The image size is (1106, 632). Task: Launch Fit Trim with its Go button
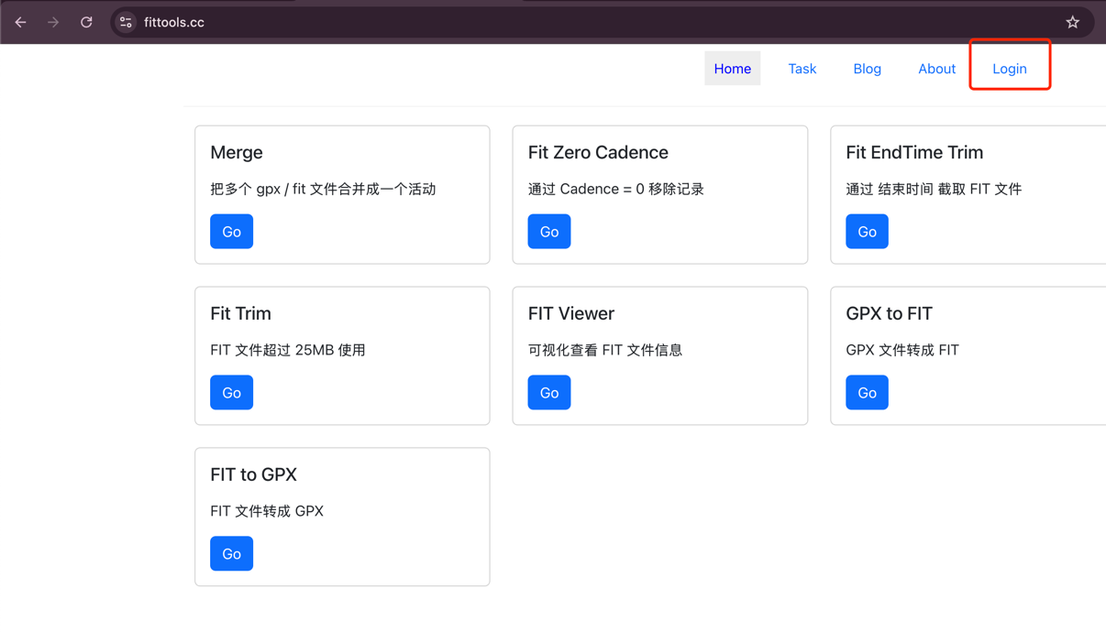[x=231, y=393]
